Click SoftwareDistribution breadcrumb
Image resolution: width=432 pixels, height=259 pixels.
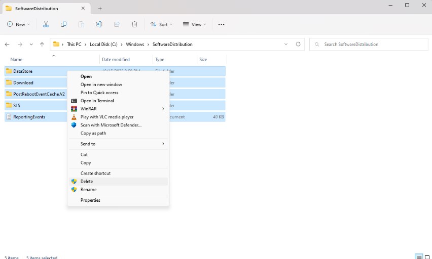tap(172, 45)
